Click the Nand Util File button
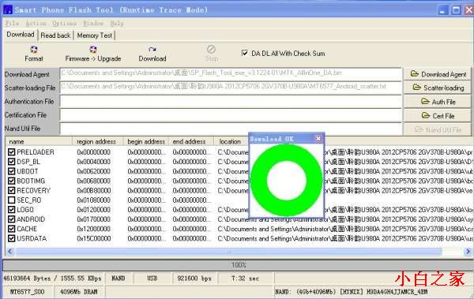This screenshot has width=474, height=299. 438,129
